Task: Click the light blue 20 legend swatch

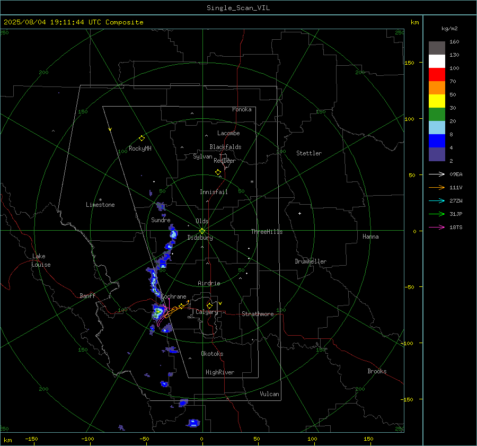Action: pos(437,128)
